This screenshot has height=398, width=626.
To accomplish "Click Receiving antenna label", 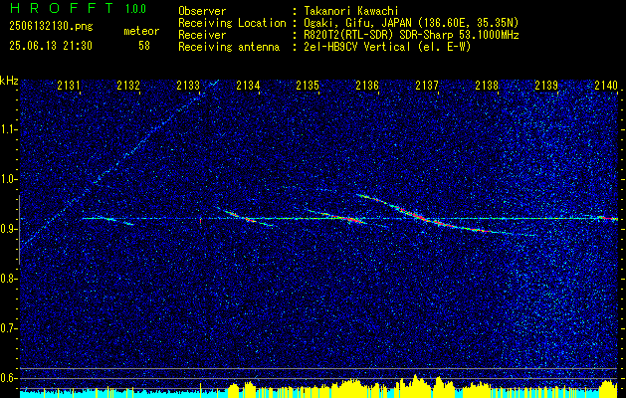I will click(229, 47).
